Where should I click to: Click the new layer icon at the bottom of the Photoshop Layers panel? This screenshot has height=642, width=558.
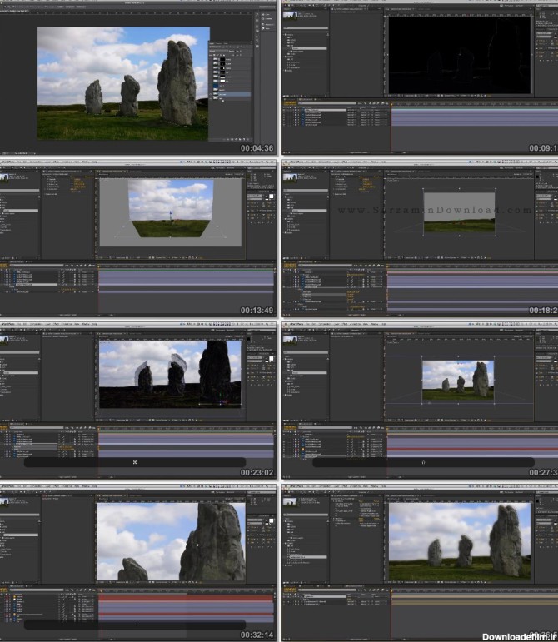coord(242,135)
